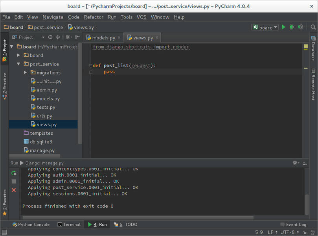
Task: Toggle the 4: Run tool window
Action: pos(97,225)
